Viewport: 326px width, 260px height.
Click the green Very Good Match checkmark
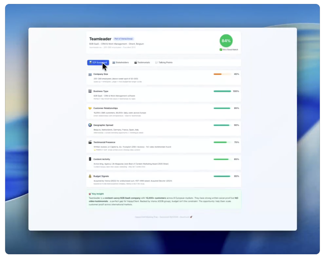pyautogui.click(x=221, y=49)
